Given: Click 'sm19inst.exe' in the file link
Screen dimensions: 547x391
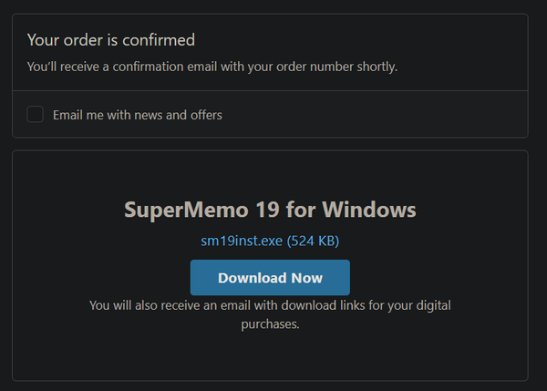Looking at the screenshot, I should click(242, 241).
